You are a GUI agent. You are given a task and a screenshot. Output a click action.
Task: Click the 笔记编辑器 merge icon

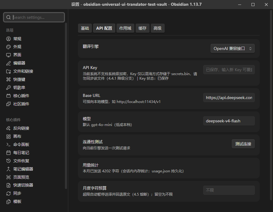point(8,169)
